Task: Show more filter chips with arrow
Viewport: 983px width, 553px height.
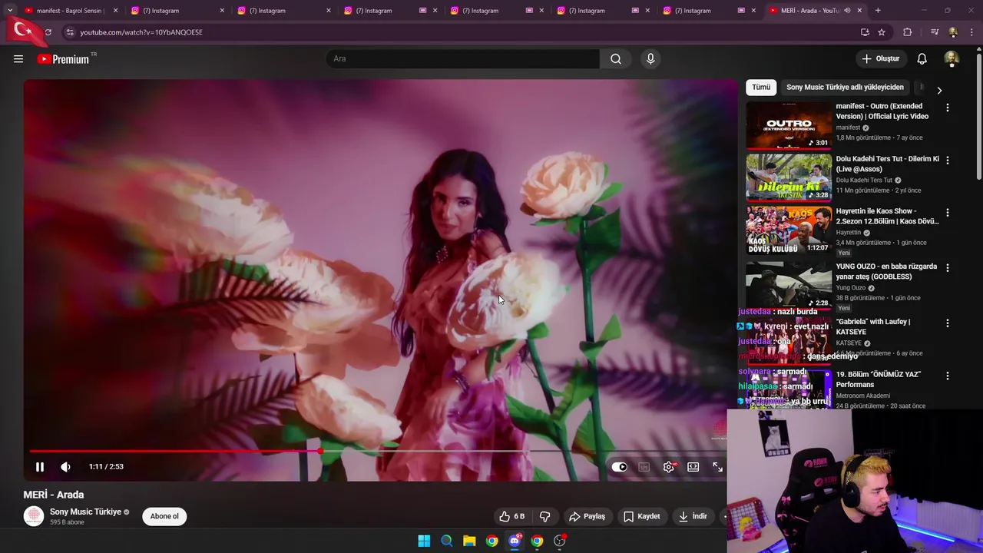Action: click(939, 90)
